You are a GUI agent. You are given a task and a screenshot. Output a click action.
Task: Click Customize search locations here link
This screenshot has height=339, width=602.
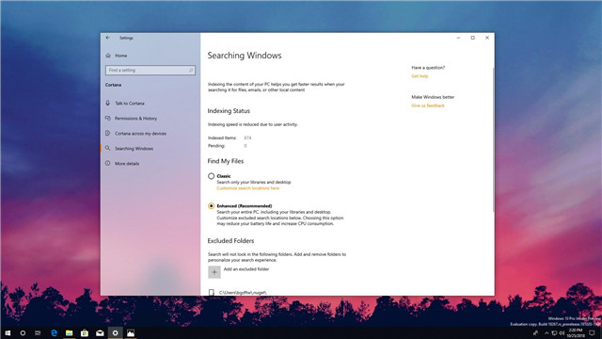coord(248,188)
